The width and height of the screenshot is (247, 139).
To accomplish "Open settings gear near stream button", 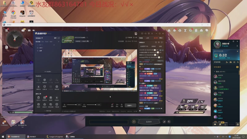I will coord(122,105).
